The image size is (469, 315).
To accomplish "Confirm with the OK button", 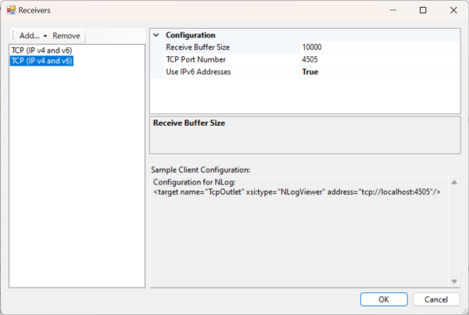I will (x=383, y=299).
